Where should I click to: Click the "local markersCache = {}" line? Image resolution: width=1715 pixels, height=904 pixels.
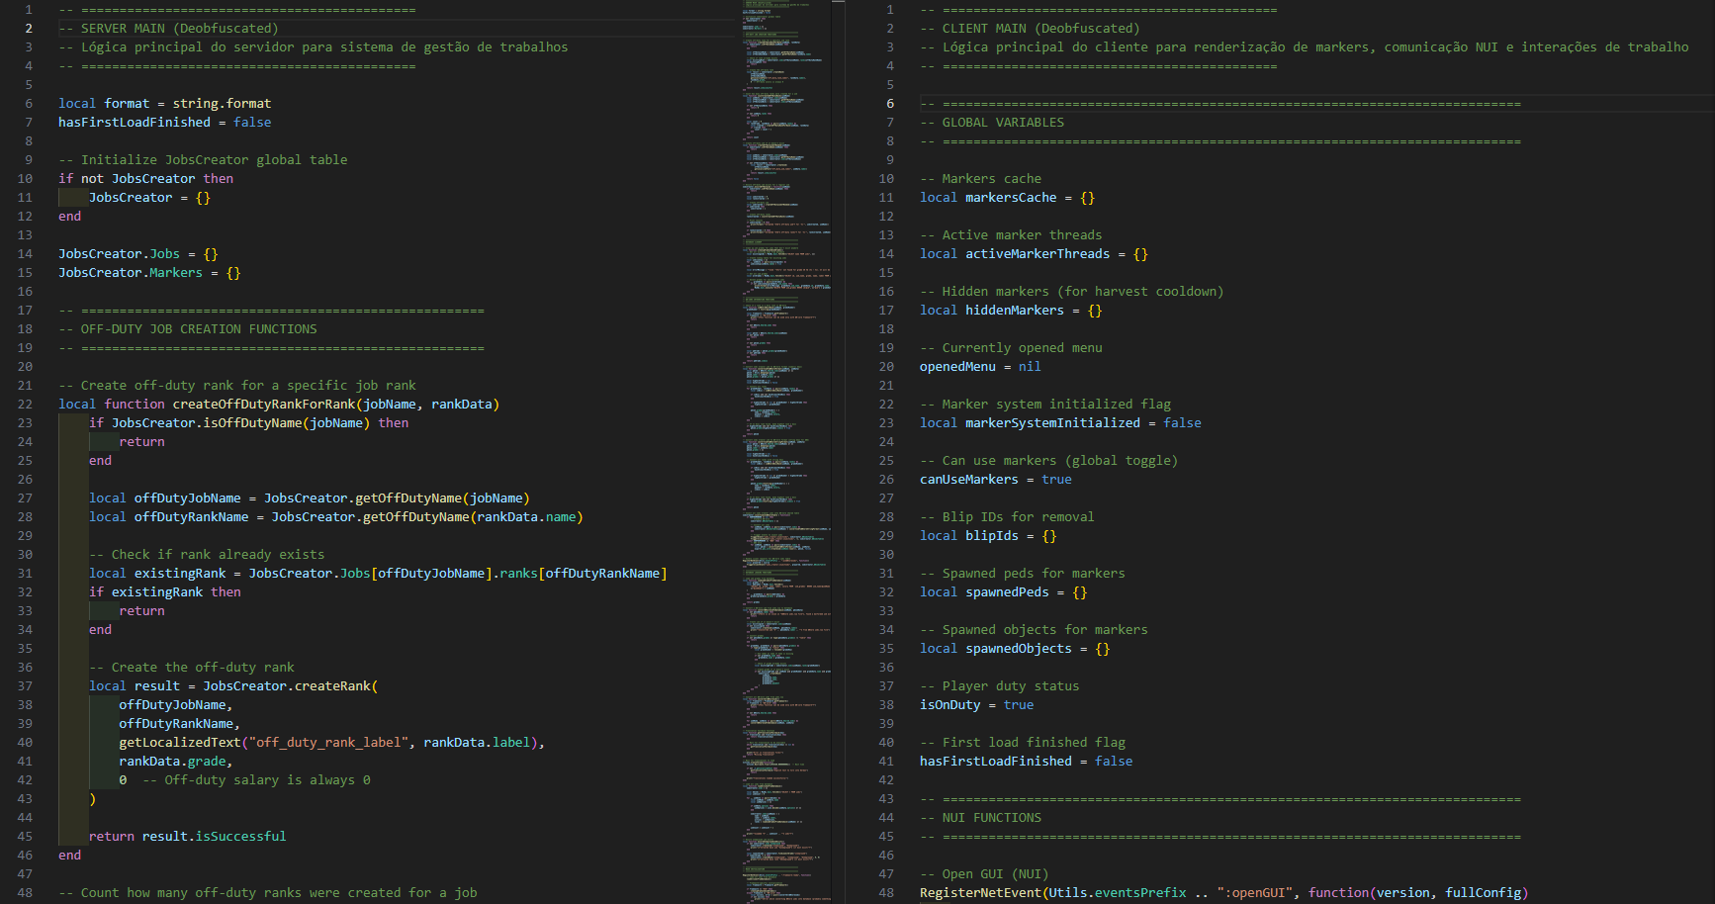click(1007, 198)
